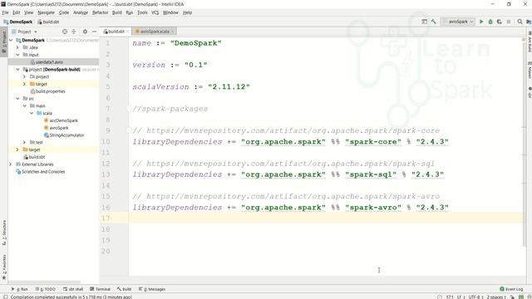Open Maven side panel
532x299 pixels.
click(x=530, y=70)
